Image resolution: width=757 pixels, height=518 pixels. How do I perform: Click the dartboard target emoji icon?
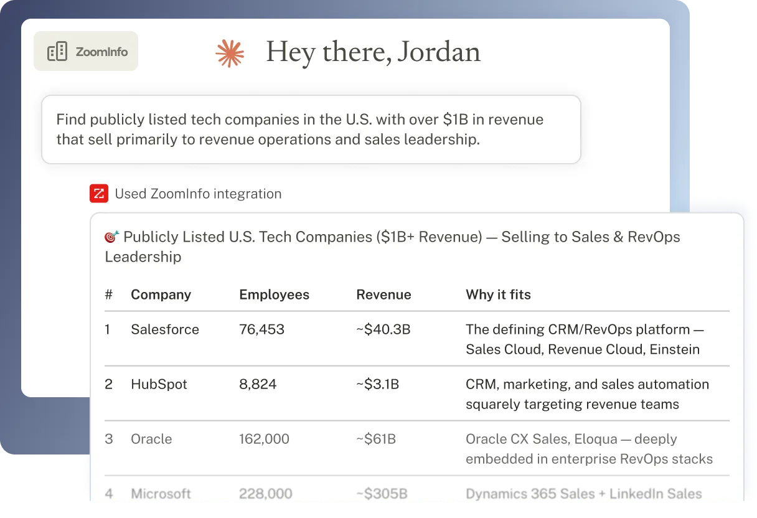pos(112,237)
